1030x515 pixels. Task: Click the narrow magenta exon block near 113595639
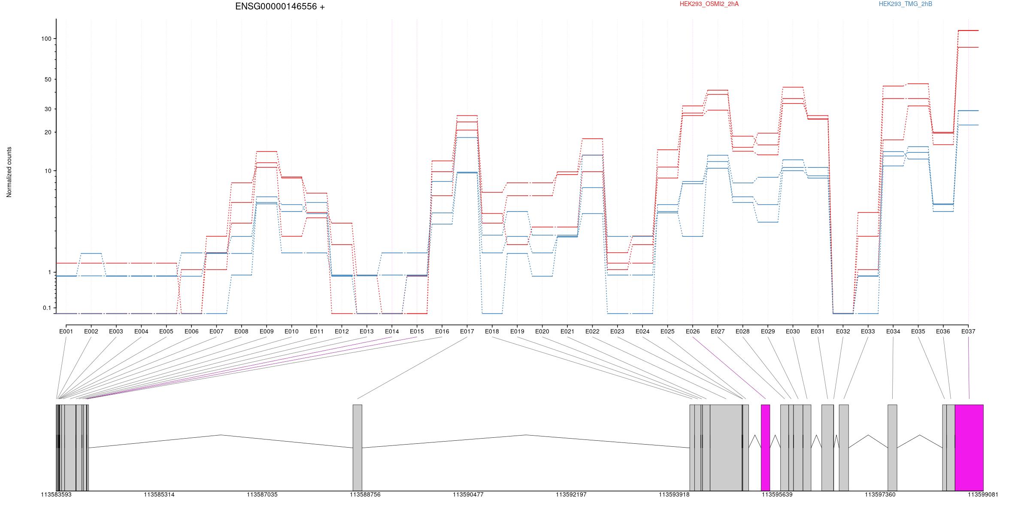pyautogui.click(x=765, y=448)
